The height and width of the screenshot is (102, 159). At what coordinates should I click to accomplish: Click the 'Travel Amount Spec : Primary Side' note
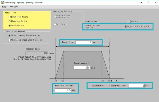[x=34, y=57]
